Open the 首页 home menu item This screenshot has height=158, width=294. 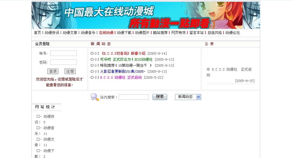tap(37, 33)
